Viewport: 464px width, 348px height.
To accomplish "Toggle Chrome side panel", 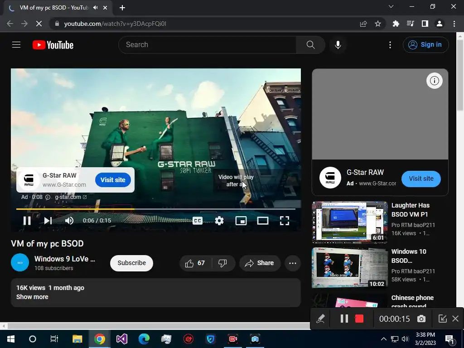I will point(425,24).
